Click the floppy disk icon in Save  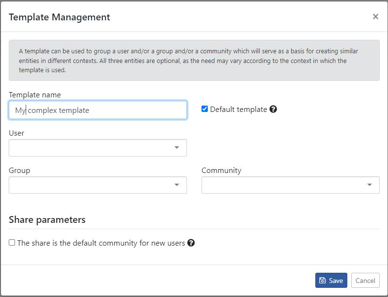[x=323, y=281]
